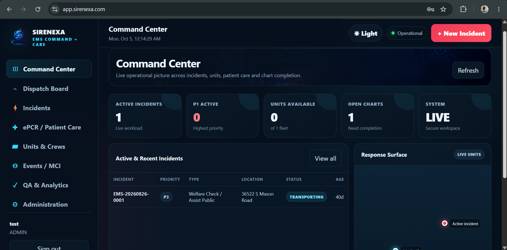Viewport: 507px width, 250px height.
Task: Go to Incidents in the sidebar
Action: click(49, 108)
